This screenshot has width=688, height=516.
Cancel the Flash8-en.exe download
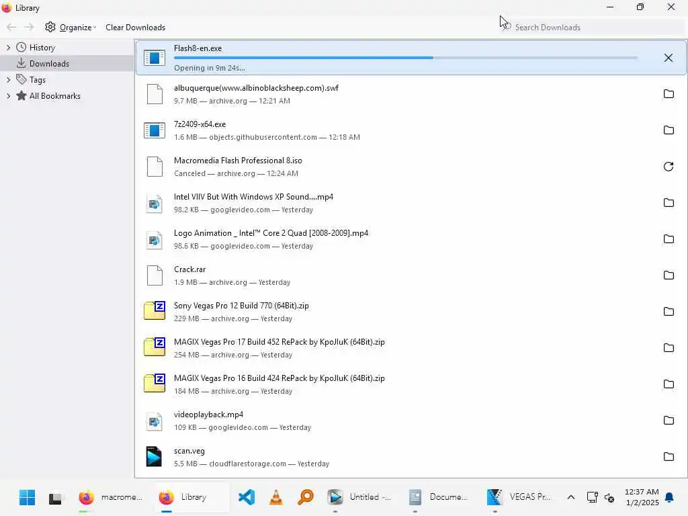pos(668,58)
